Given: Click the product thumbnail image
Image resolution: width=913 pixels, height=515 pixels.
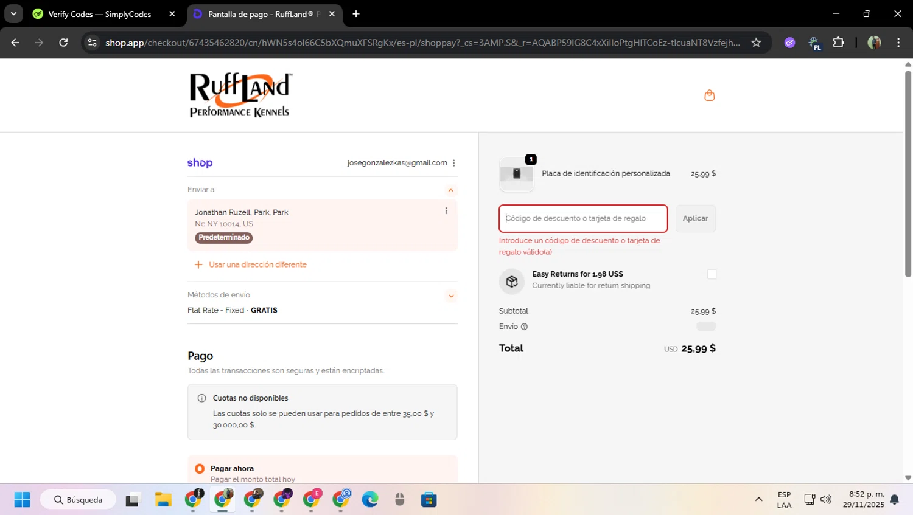Looking at the screenshot, I should tap(516, 174).
